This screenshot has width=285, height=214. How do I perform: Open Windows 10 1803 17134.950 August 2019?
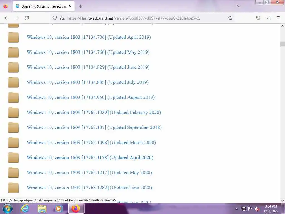91,97
